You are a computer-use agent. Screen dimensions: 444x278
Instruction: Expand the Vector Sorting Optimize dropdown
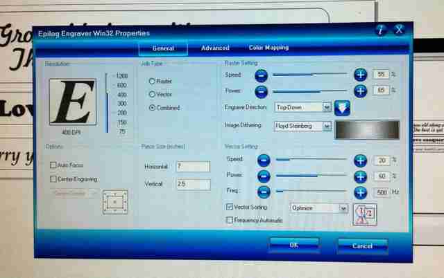tap(319, 208)
